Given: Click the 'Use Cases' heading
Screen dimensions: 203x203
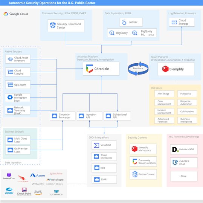Looking at the screenshot, I should (156, 88).
